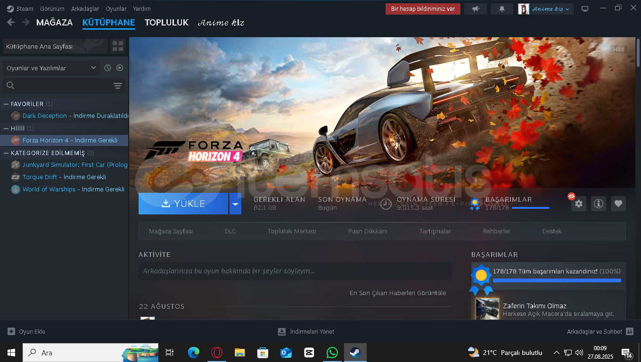Viewport: 641px width, 362px height.
Task: Open the Yardım menu
Action: 142,9
